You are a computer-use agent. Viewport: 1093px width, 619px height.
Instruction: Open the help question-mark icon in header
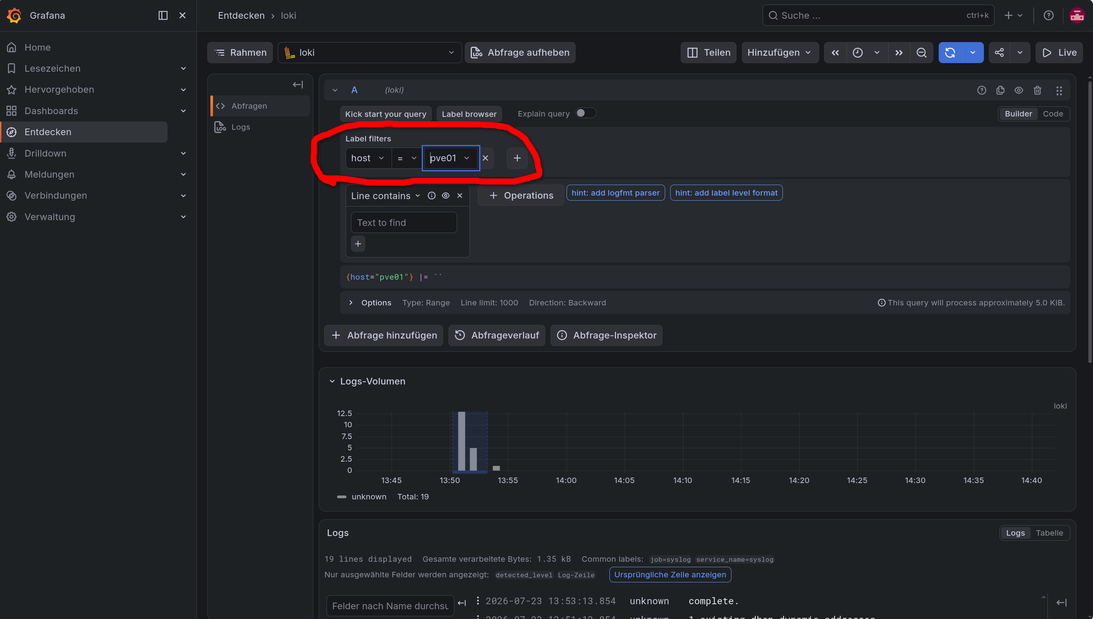pos(1048,15)
